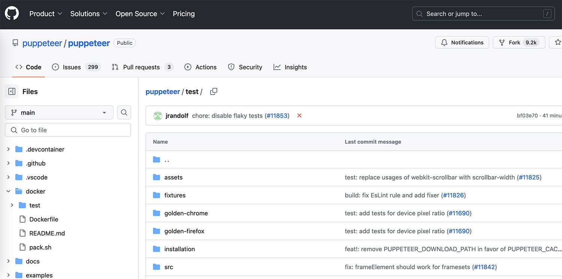Click the slash shortcut key hint
The image size is (562, 279).
click(x=547, y=14)
